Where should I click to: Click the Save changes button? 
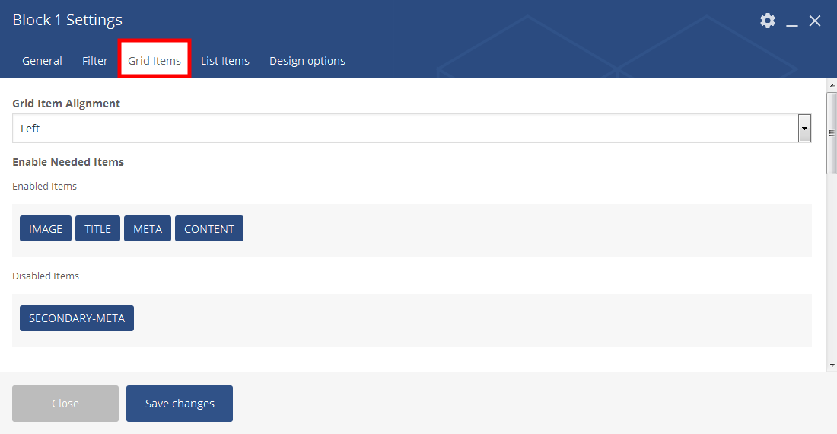tap(180, 404)
